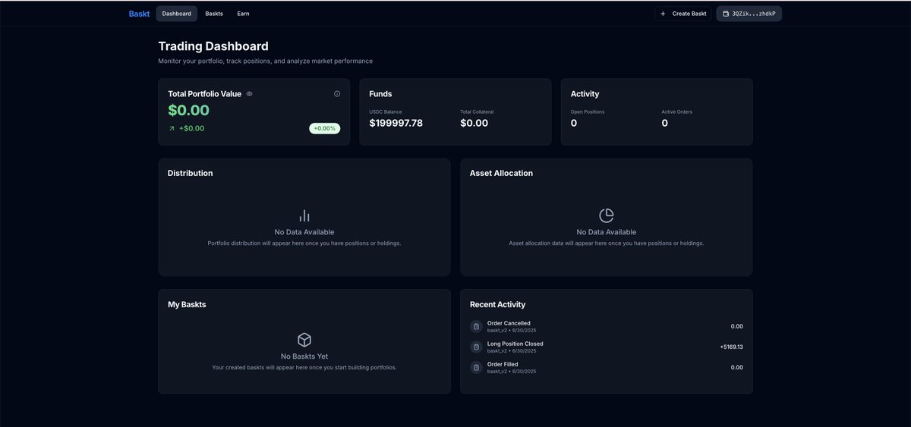Click the Active Orders count
Viewport: 911px width, 427px height.
point(665,123)
